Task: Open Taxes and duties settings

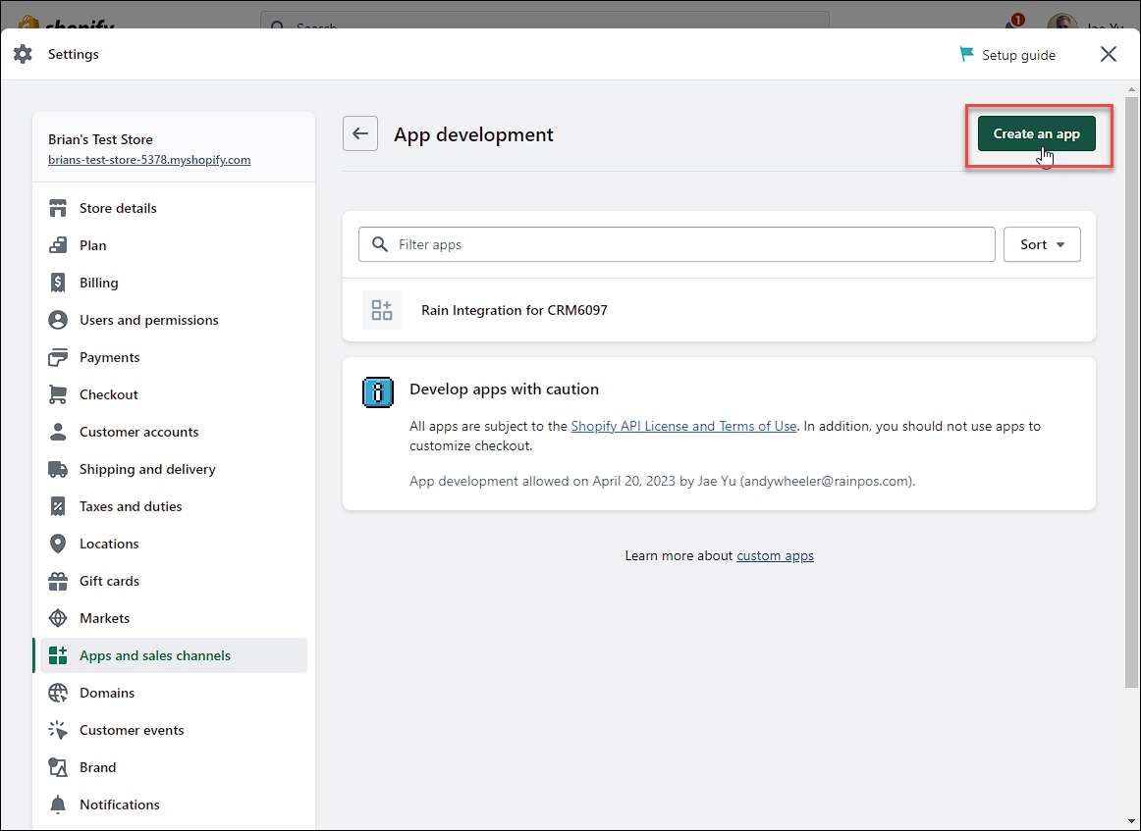Action: point(173,506)
